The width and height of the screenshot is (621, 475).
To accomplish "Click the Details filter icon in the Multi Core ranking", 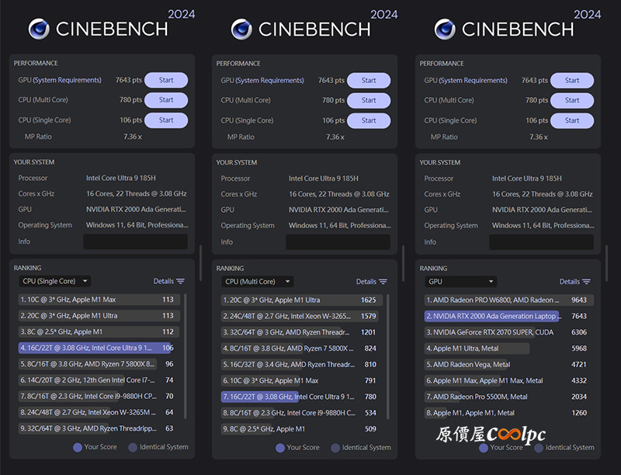I will [383, 282].
